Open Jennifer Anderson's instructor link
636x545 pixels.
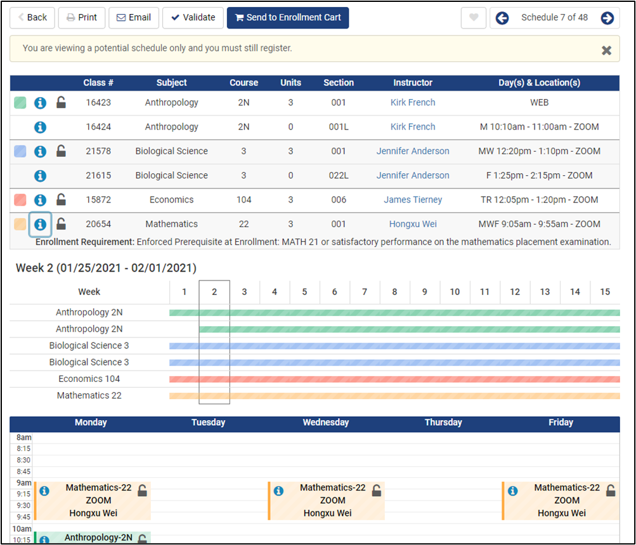point(412,151)
